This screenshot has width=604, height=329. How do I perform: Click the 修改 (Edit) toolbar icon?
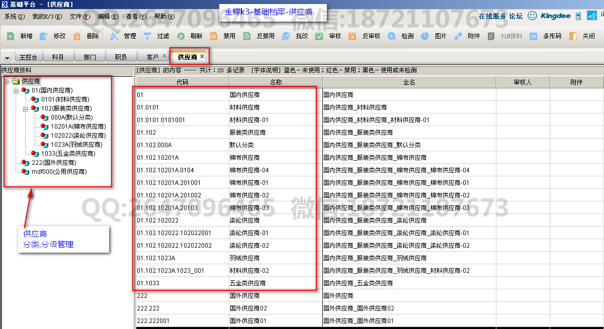pyautogui.click(x=44, y=36)
